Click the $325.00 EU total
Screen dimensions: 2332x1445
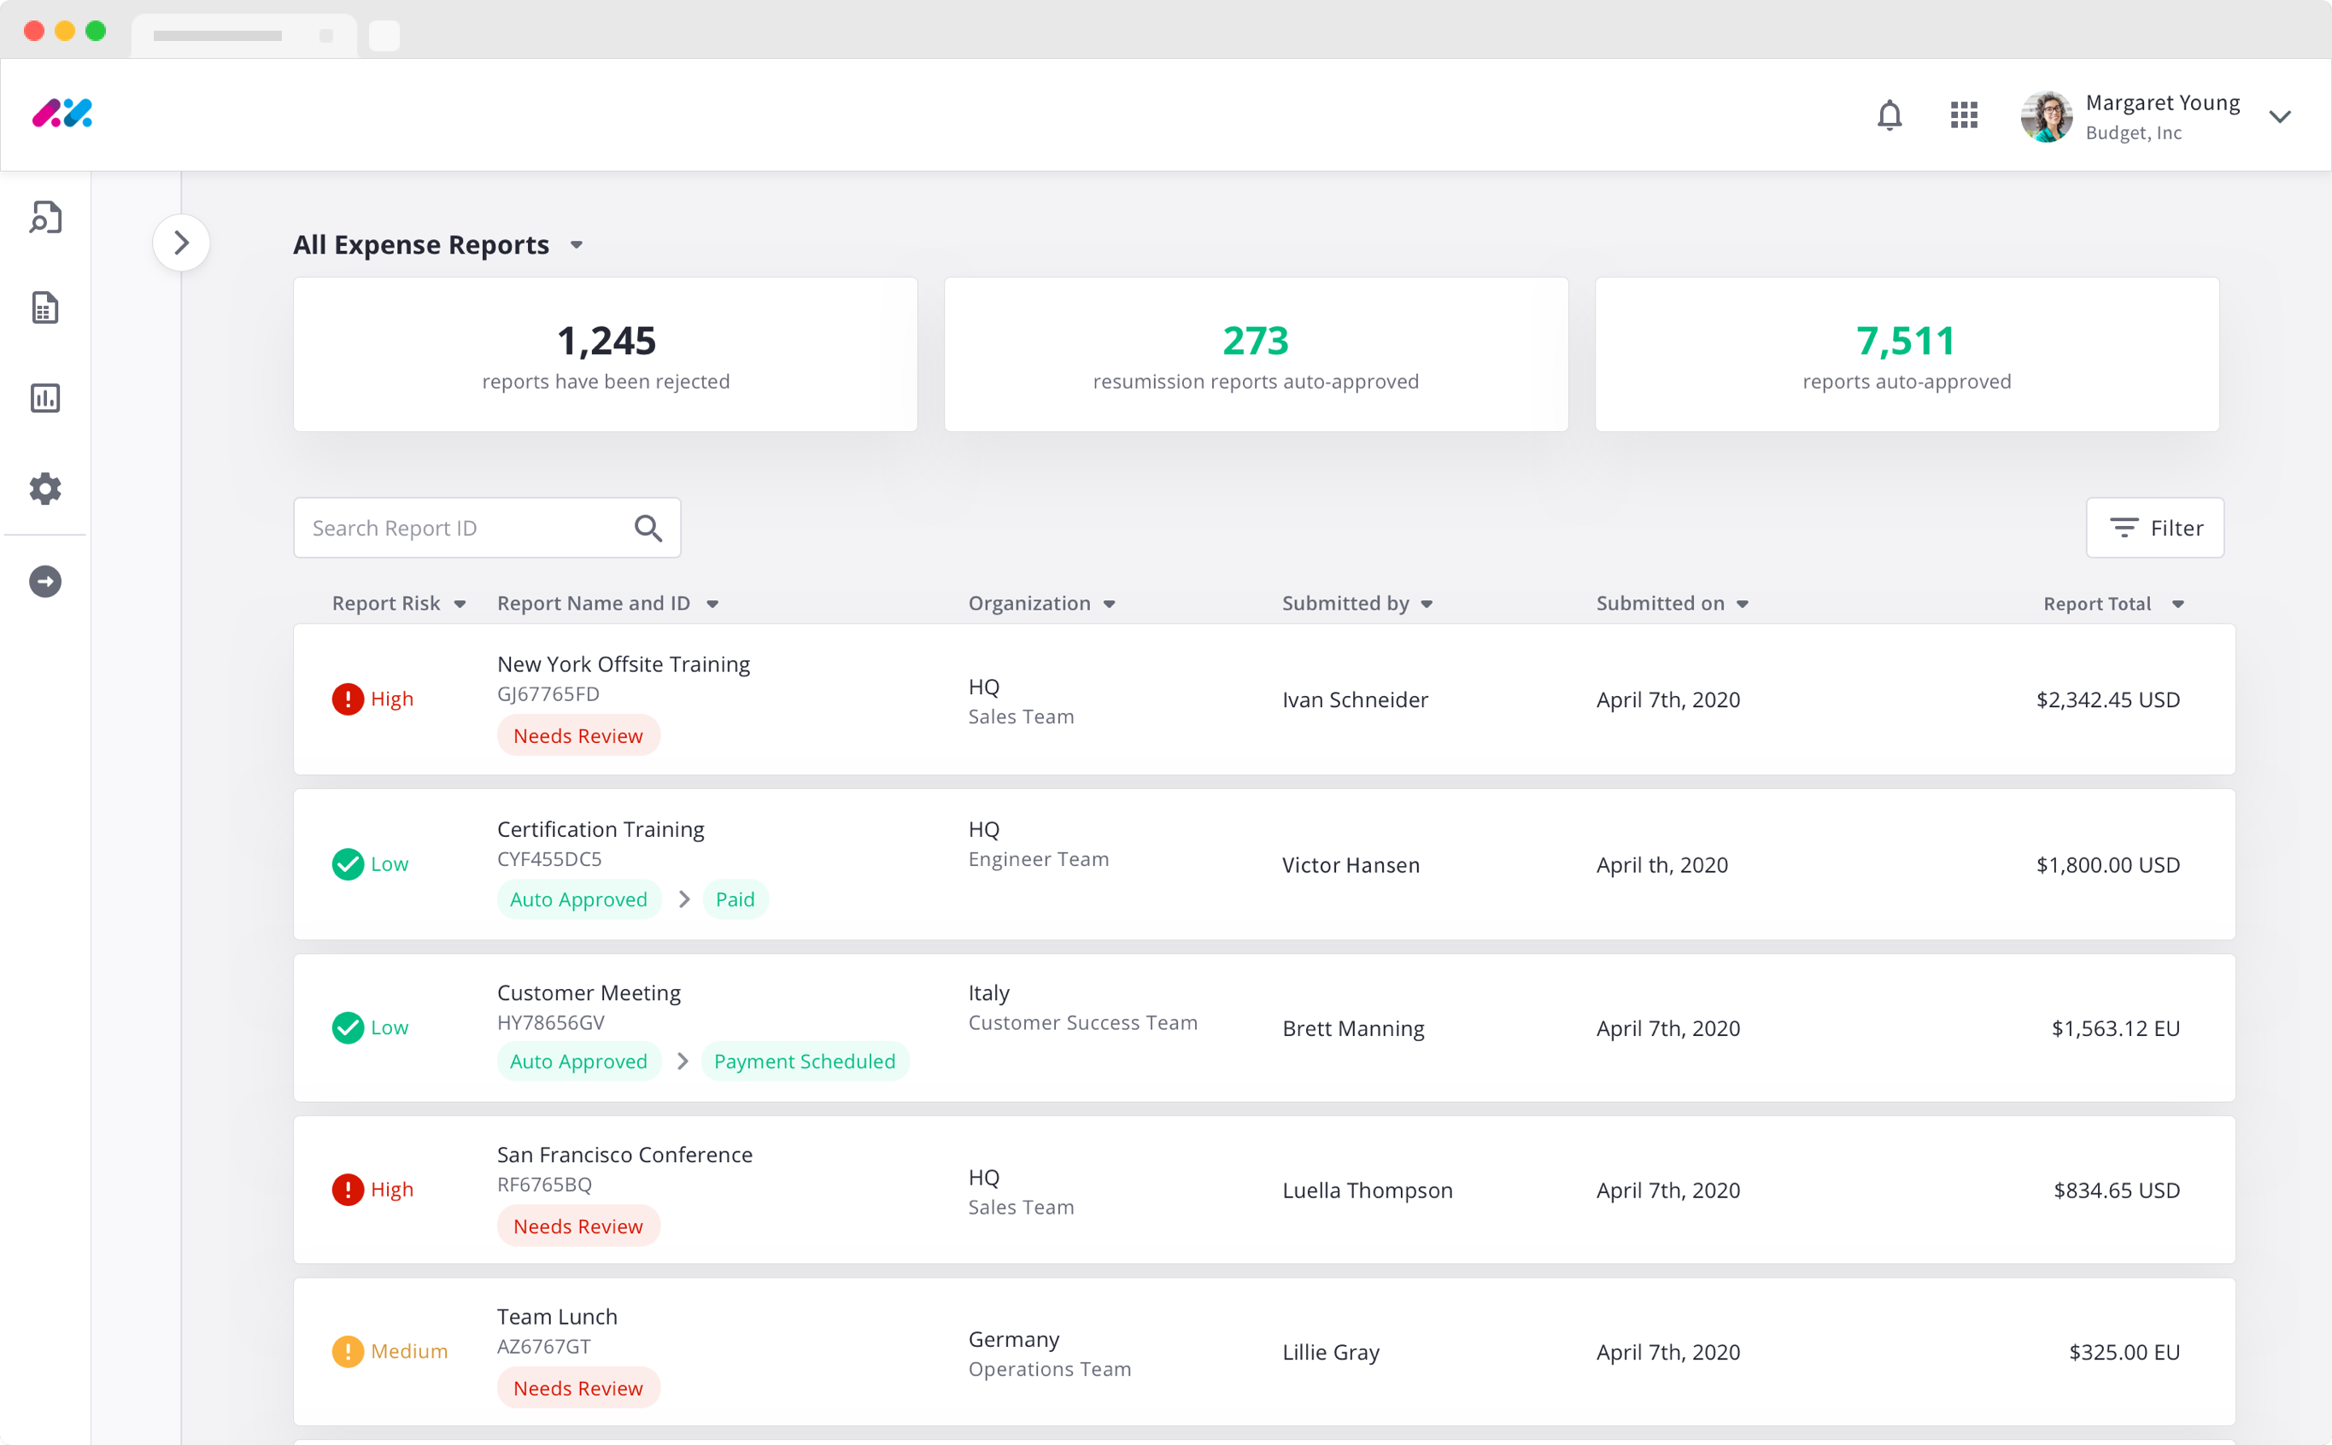tap(2124, 1352)
